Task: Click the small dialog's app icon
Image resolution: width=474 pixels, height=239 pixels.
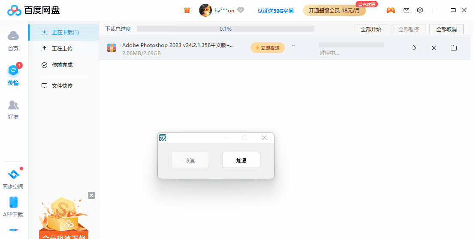Action: pos(163,138)
